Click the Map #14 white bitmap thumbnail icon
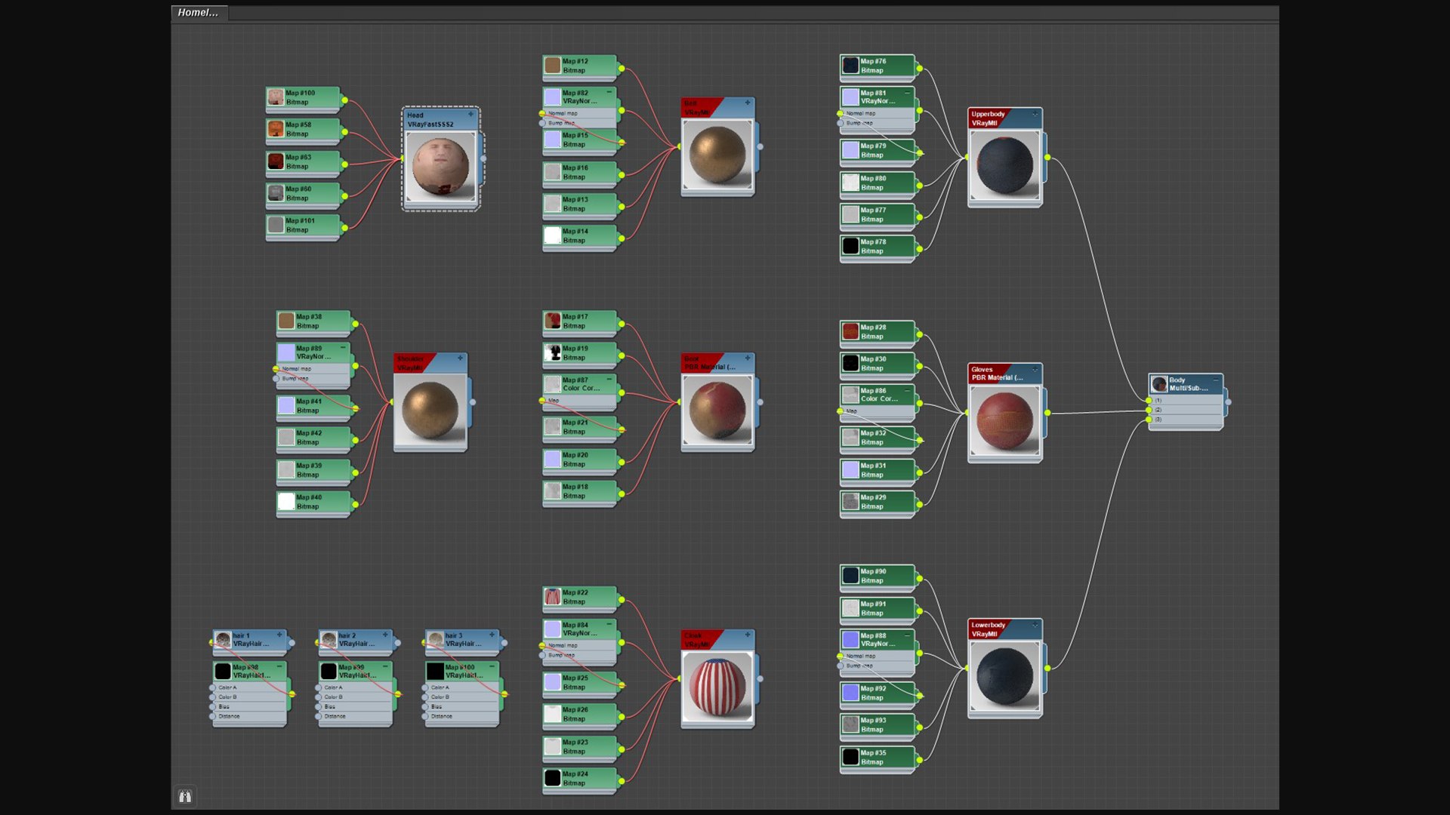 tap(553, 235)
